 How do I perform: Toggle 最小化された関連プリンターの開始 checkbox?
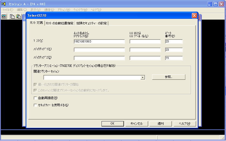pos(35,85)
